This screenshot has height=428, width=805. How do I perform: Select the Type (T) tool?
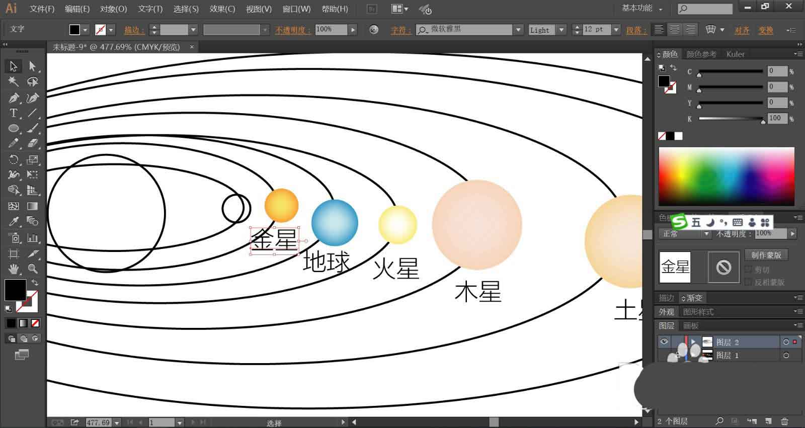pos(14,113)
